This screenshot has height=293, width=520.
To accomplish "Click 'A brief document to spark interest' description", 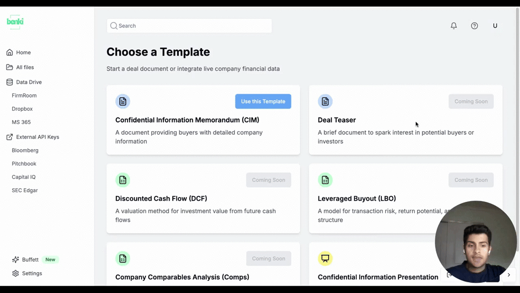I will click(396, 137).
